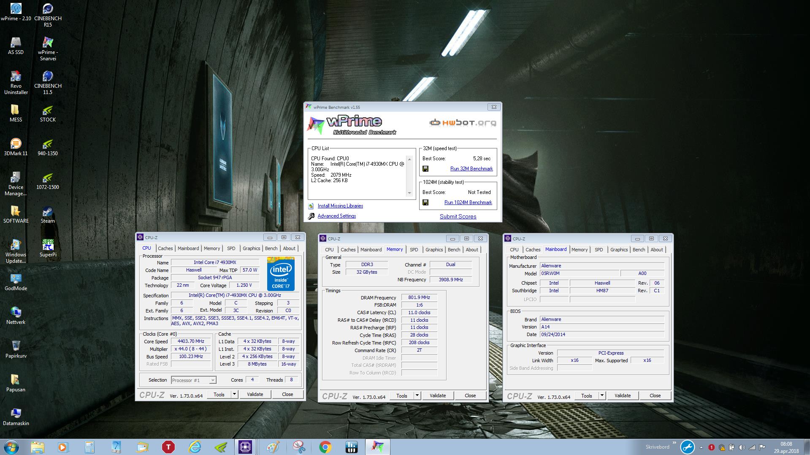Launch CINEBENCH R15 desktop shortcut
Image resolution: width=810 pixels, height=455 pixels.
point(48,15)
